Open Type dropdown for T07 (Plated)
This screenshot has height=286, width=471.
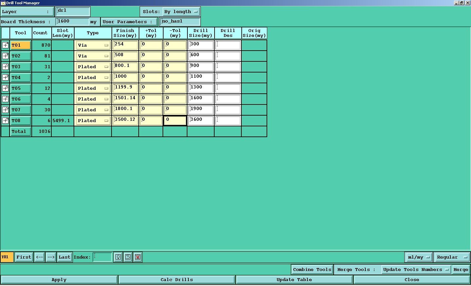pyautogui.click(x=93, y=110)
